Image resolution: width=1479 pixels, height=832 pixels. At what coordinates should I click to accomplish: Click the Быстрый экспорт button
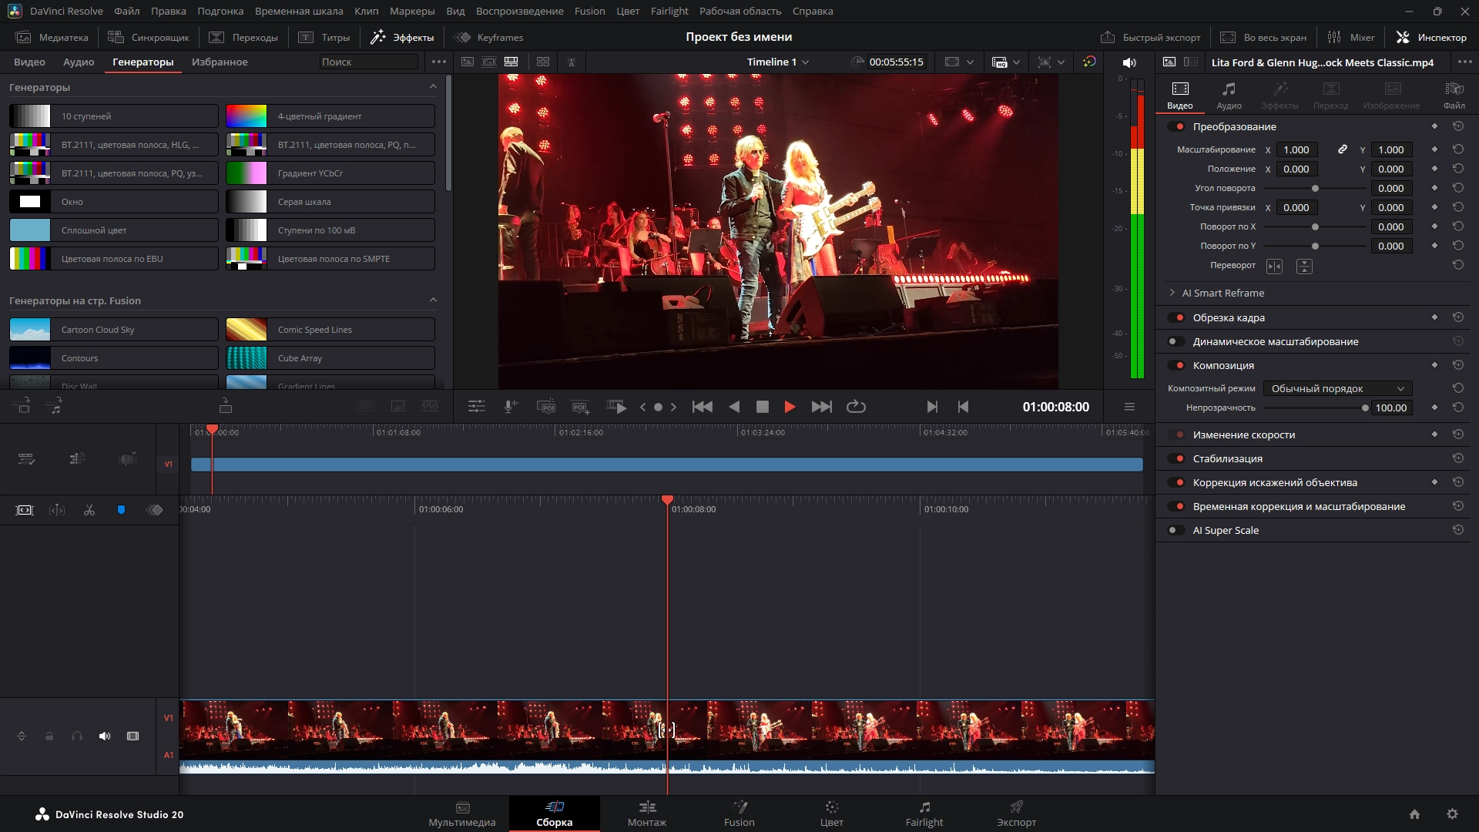coord(1151,37)
